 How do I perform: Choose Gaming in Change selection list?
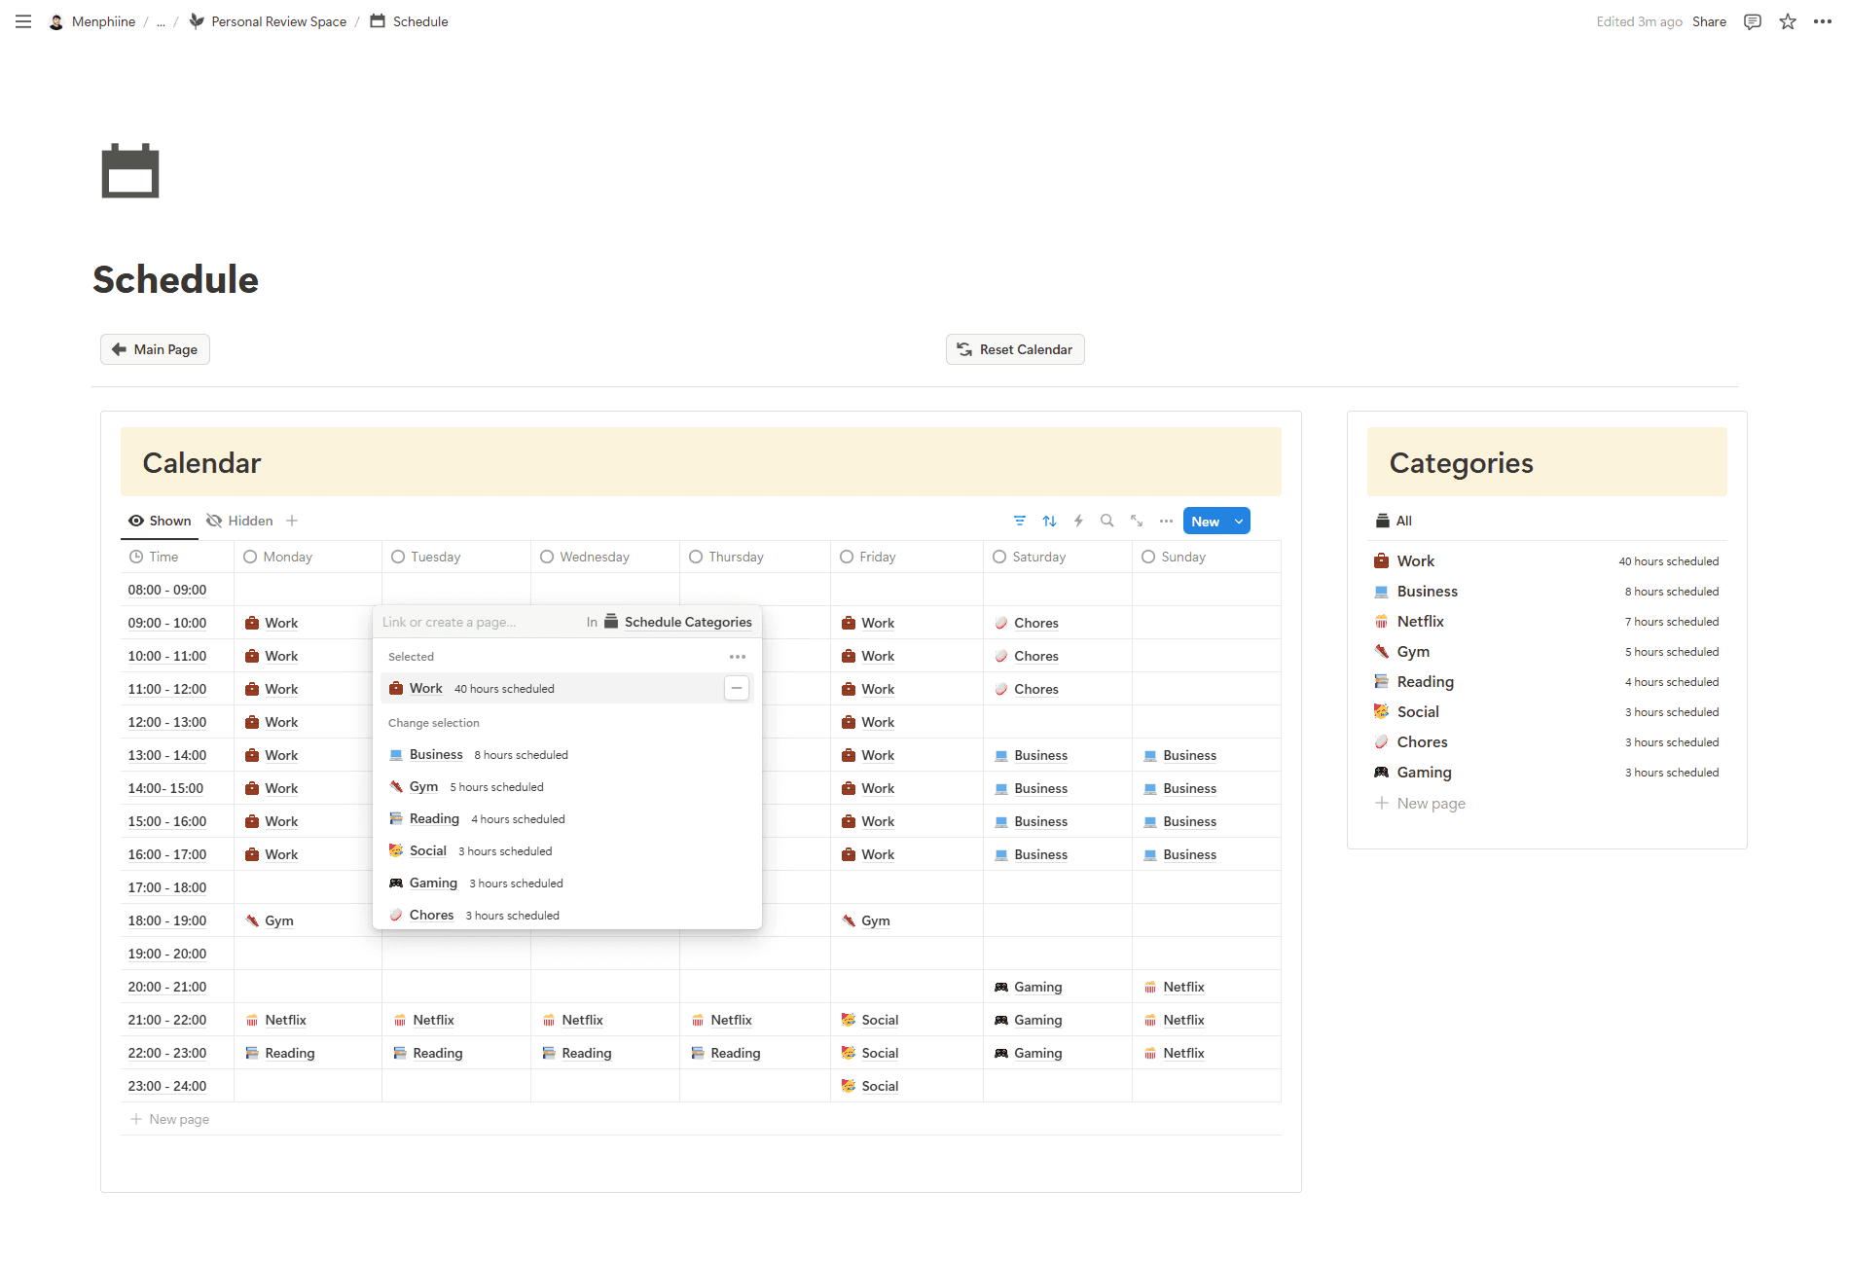567,883
